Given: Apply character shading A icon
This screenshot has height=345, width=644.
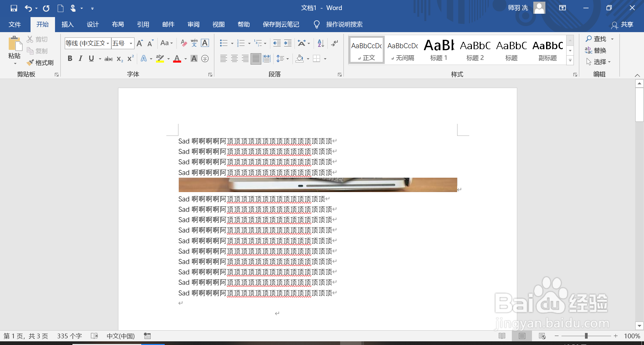Looking at the screenshot, I should [194, 59].
